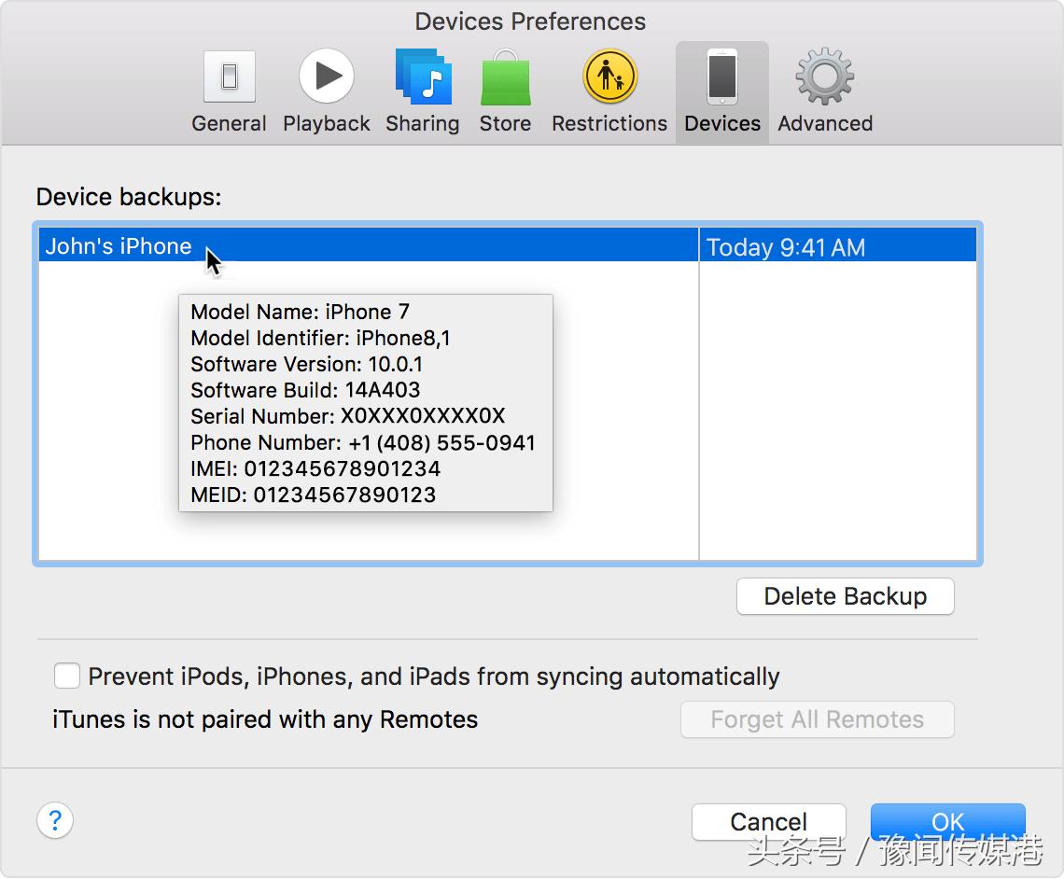Open the Store green shopping bag icon
1064x879 pixels.
505,78
